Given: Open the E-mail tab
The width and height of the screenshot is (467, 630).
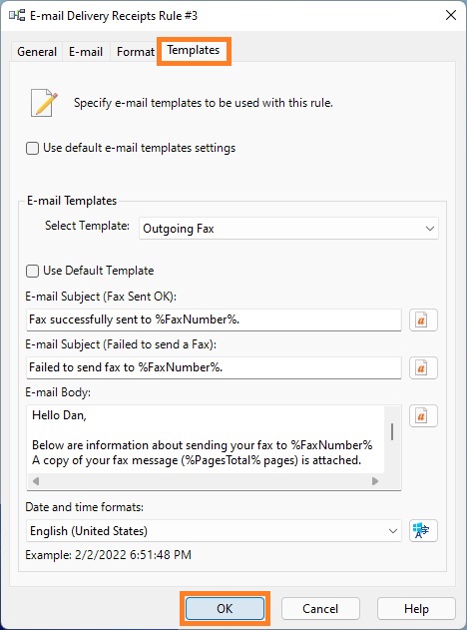Looking at the screenshot, I should pos(86,52).
